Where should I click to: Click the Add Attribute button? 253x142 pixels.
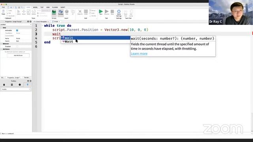[18, 55]
